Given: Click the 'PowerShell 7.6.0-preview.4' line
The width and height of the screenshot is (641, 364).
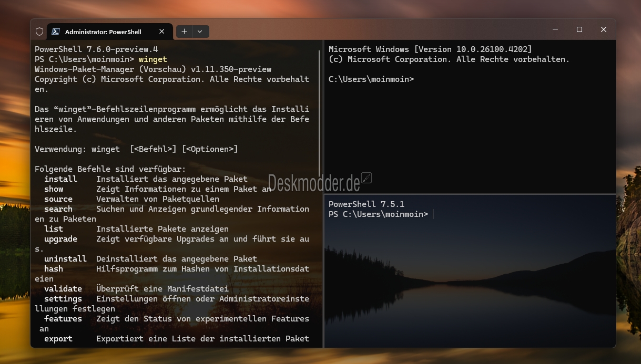Looking at the screenshot, I should coord(96,49).
